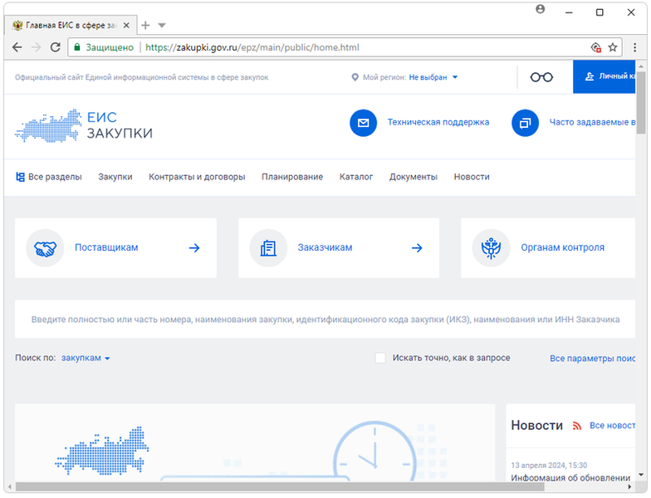Viewport: 651px width, 498px height.
Task: Click the RSS feed icon by Новости
Action: [576, 426]
